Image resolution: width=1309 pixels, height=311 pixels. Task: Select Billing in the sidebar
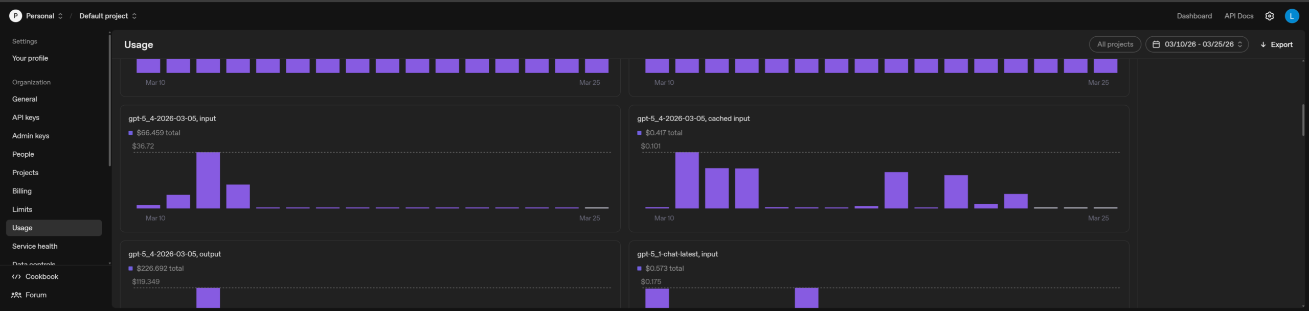pos(22,191)
